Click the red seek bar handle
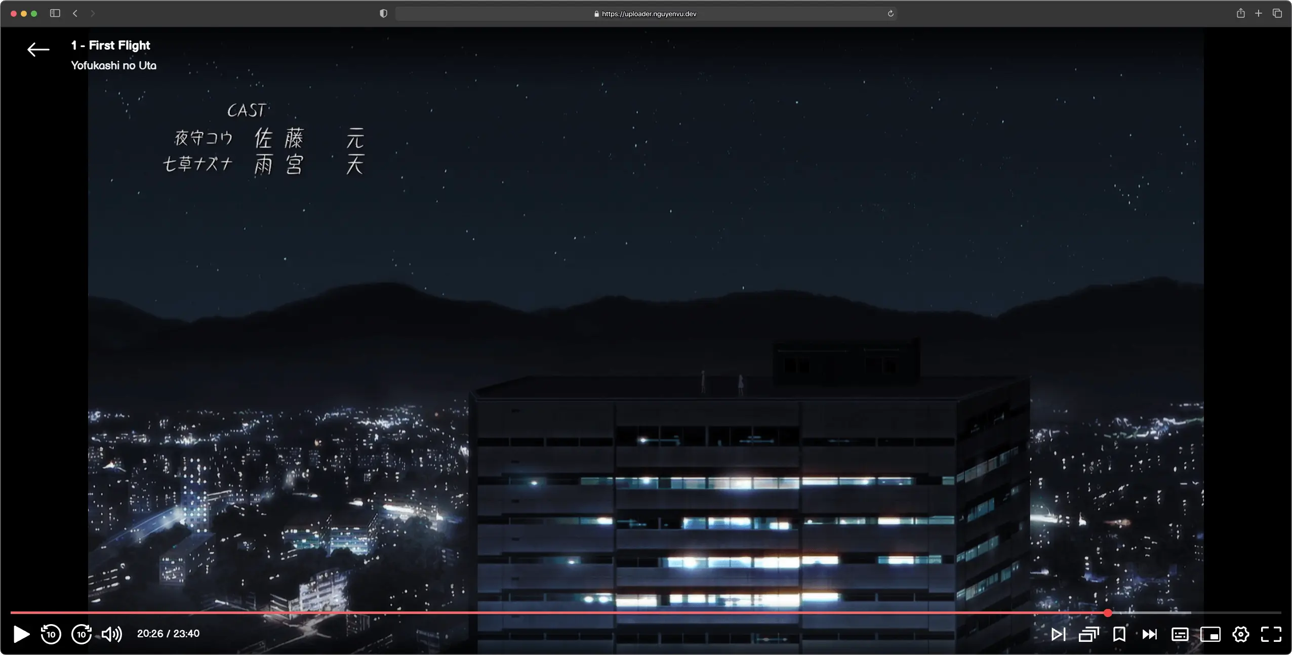This screenshot has height=655, width=1292. point(1108,612)
